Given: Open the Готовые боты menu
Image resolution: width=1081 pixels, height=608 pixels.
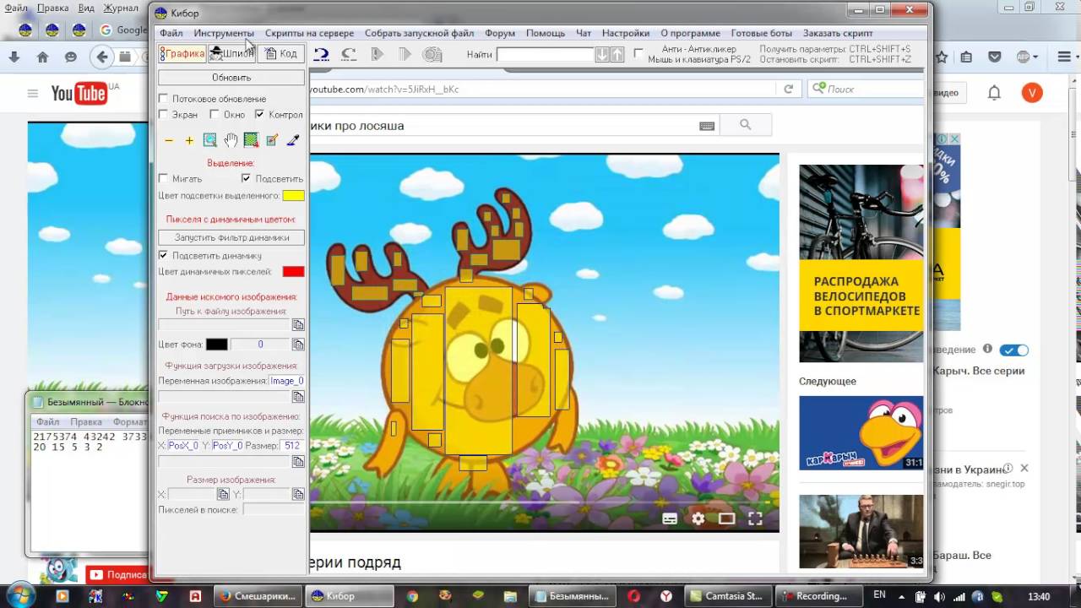Looking at the screenshot, I should point(762,33).
